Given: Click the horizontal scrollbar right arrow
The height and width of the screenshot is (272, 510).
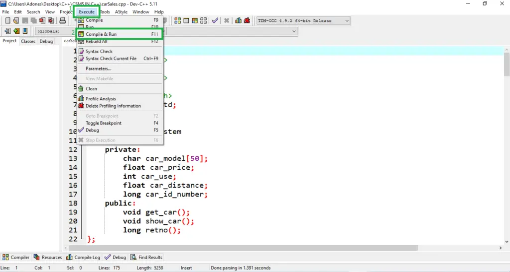Looking at the screenshot, I should [x=501, y=248].
